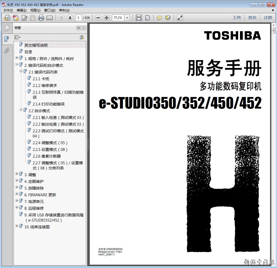277x268 pixels.
Task: Toggle fit one full page view
Action: click(x=147, y=18)
